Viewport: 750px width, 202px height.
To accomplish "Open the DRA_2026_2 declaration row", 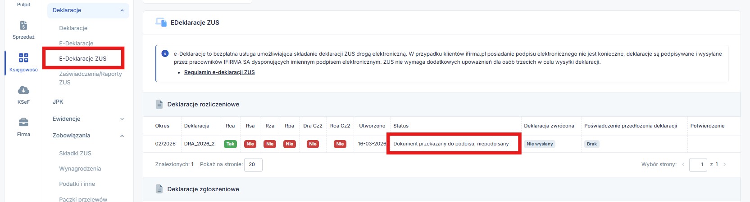I will [199, 144].
